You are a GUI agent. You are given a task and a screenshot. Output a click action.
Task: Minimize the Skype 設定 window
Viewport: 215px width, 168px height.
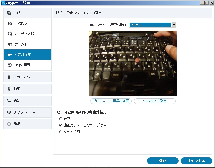202,3
